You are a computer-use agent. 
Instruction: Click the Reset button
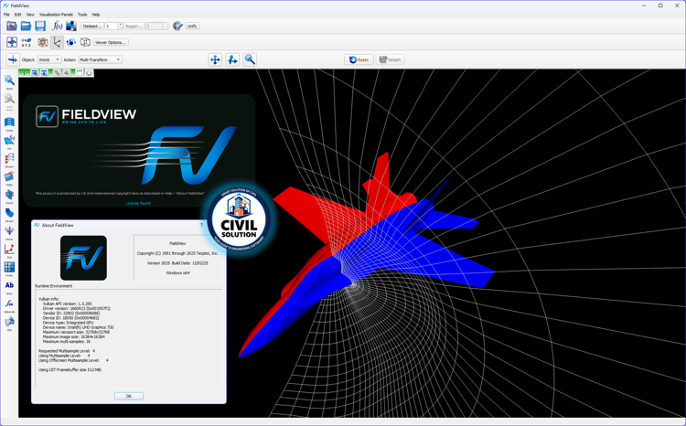(359, 60)
